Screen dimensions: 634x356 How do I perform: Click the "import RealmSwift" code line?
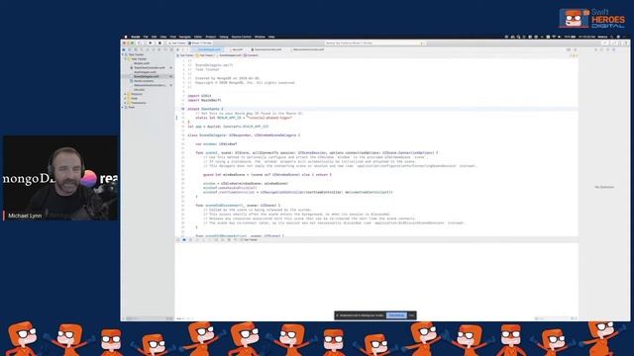click(x=205, y=100)
